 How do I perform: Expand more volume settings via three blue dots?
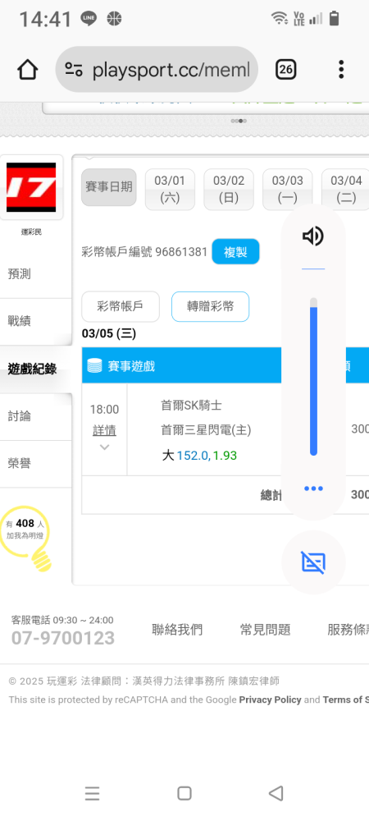[x=313, y=488]
